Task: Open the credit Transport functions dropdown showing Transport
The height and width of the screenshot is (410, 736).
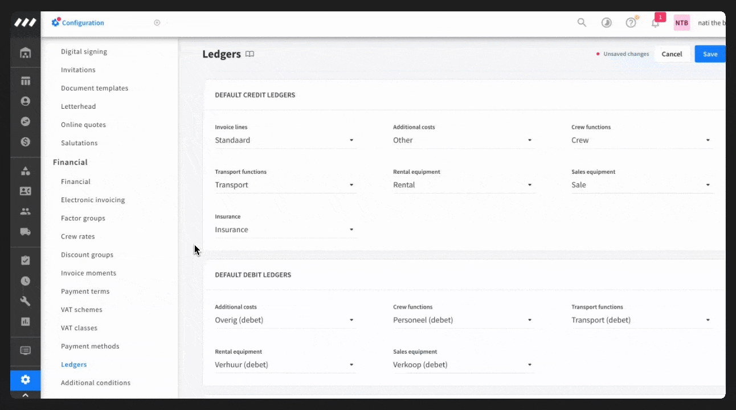Action: (286, 185)
